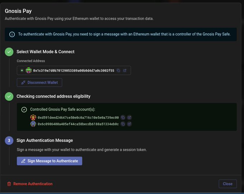Click Controlled Gnosis Pay Safe account(s) label

[x=62, y=109]
